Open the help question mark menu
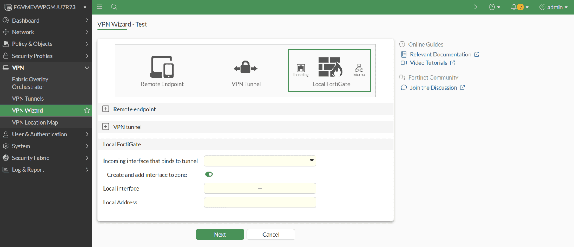The width and height of the screenshot is (574, 247). click(x=494, y=7)
